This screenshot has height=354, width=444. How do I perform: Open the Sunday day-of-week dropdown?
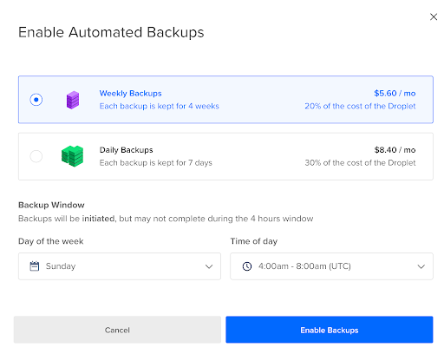pos(120,266)
